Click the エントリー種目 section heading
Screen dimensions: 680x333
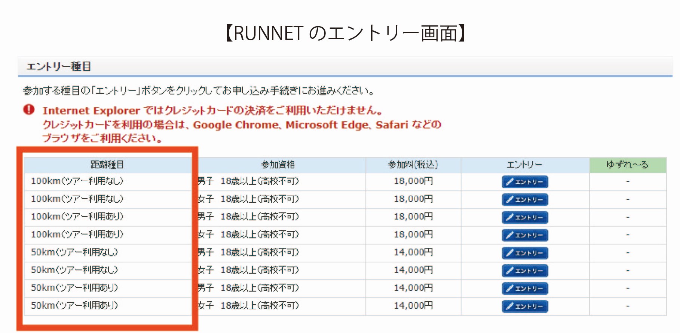(x=59, y=66)
